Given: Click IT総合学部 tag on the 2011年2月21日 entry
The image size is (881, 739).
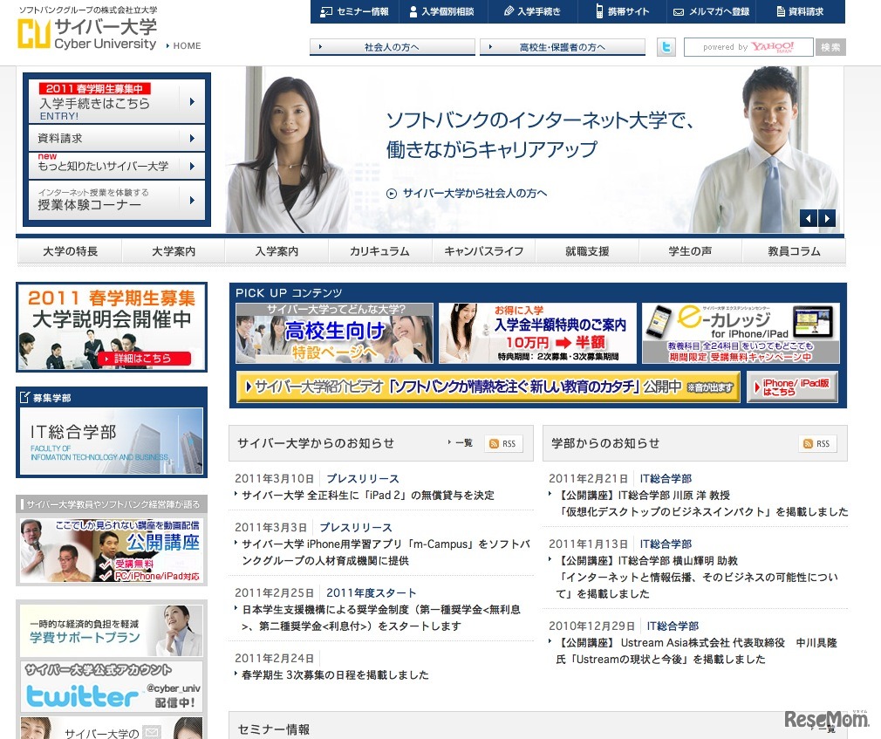Looking at the screenshot, I should coord(666,479).
